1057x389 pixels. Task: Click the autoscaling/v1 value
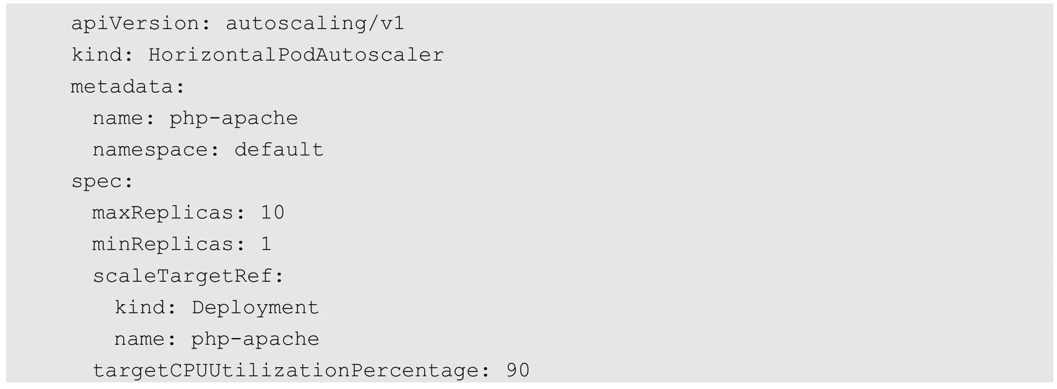coord(315,24)
